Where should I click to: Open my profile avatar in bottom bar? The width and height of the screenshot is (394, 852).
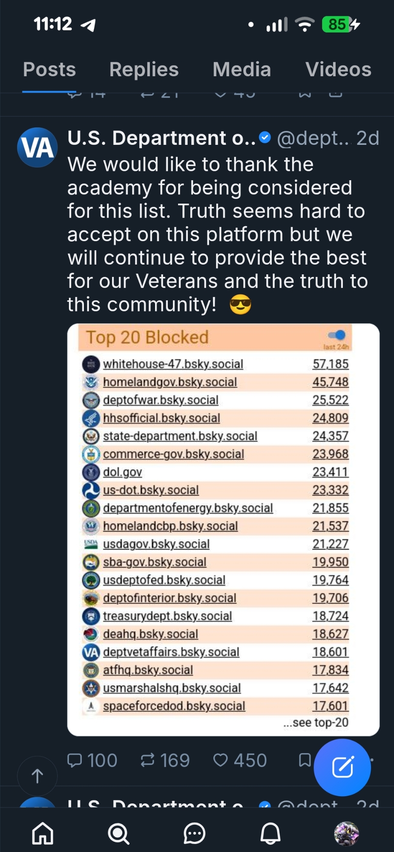click(x=346, y=833)
